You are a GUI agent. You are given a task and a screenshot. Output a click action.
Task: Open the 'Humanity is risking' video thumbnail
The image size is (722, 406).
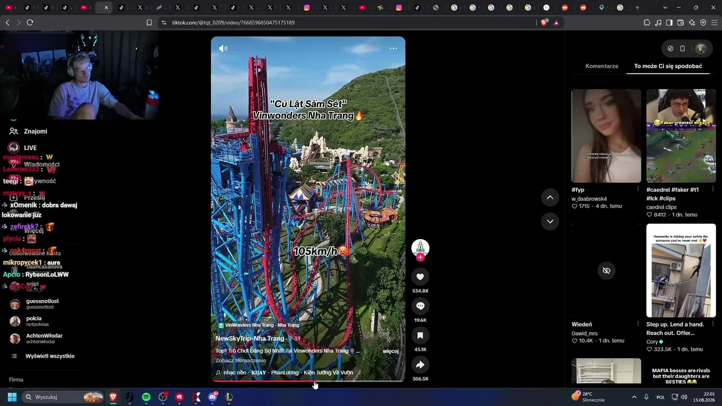681,271
